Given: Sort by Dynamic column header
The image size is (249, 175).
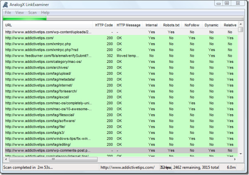Looking at the screenshot, I should [211, 25].
